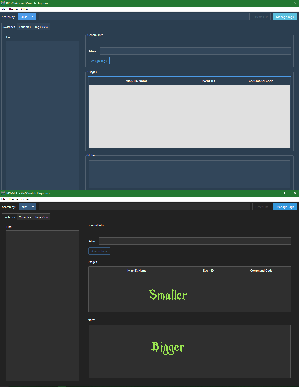Viewport: 299px width, 387px height.
Task: Click the List box in lower dark window
Action: pos(42,306)
